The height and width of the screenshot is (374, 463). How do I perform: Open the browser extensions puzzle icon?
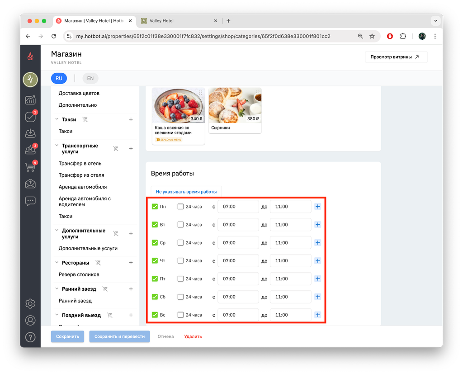pyautogui.click(x=403, y=36)
